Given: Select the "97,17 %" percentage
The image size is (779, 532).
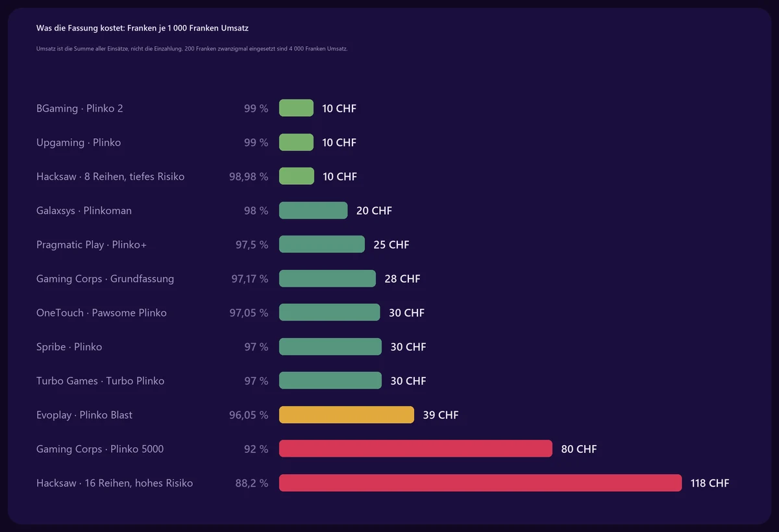Looking at the screenshot, I should coord(250,279).
